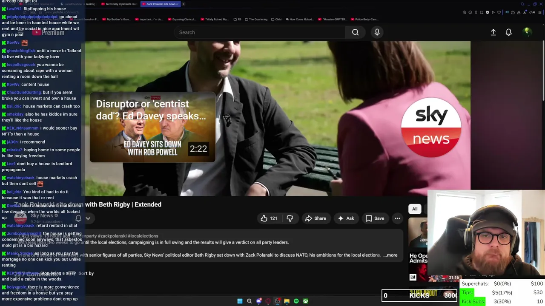Open the send/flow arrow toolbar icon

[493, 12]
